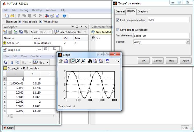
Task: Open the View menu in Scope_Sin editor
Action: pyautogui.click(x=24, y=56)
